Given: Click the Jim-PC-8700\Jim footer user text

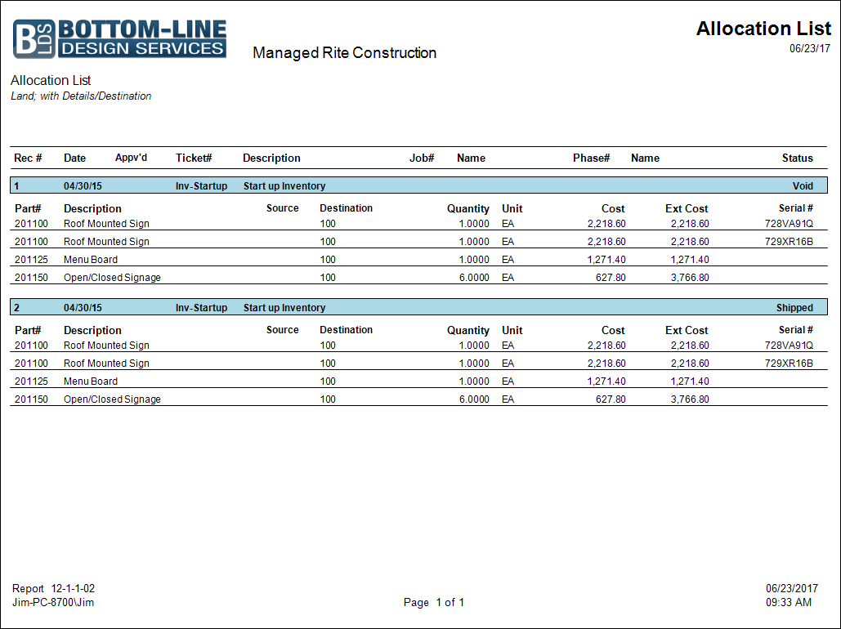Looking at the screenshot, I should point(53,603).
